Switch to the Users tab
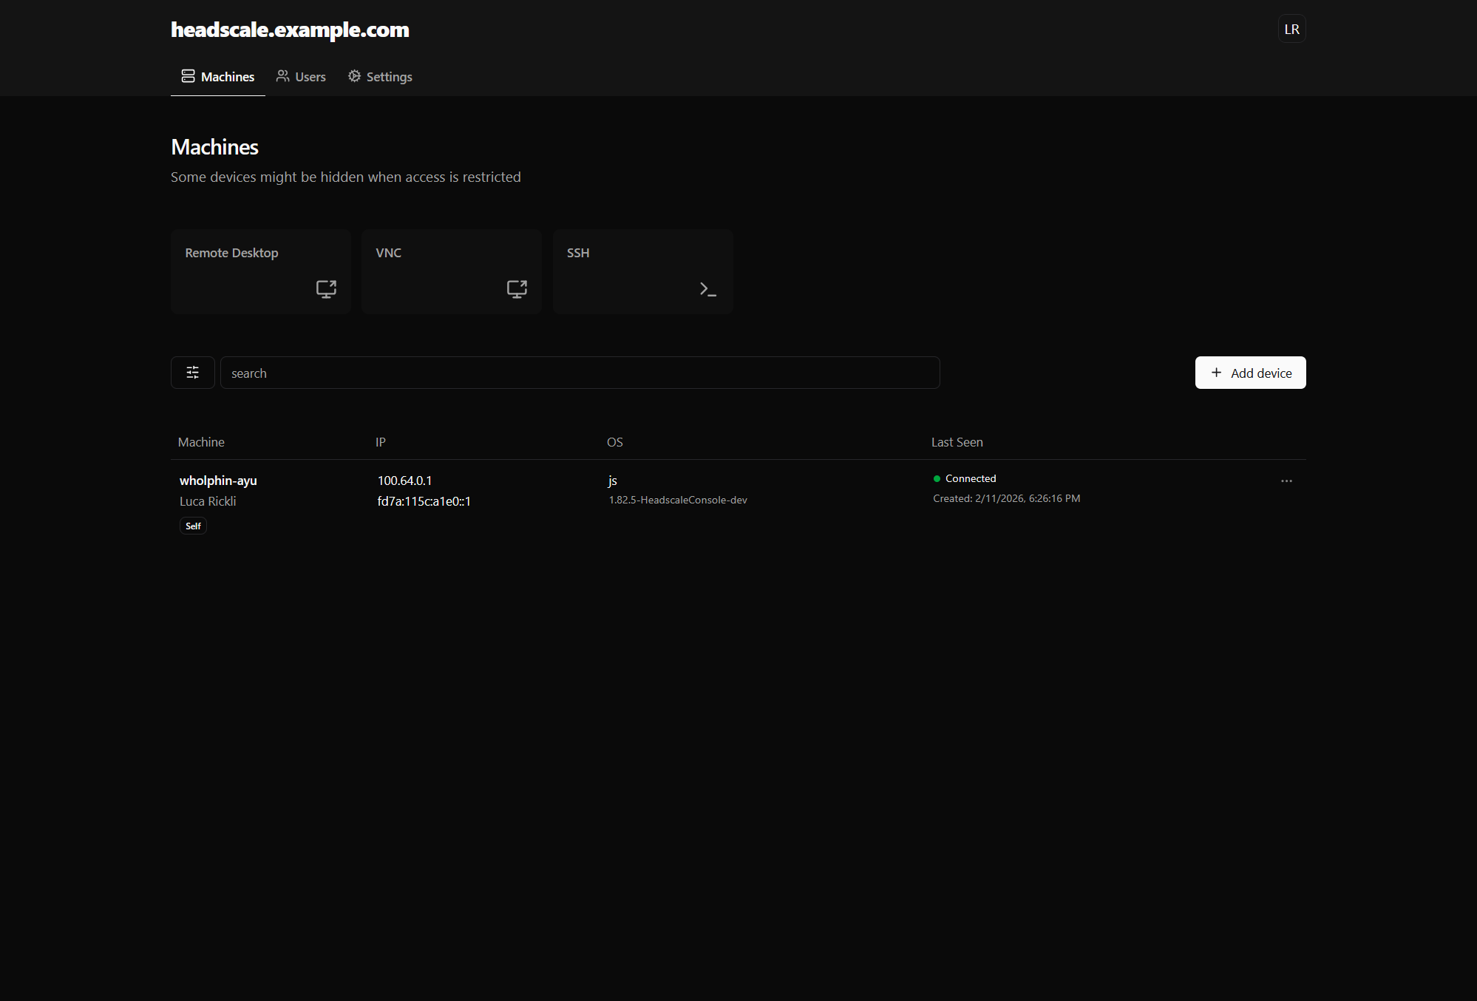Image resolution: width=1477 pixels, height=1001 pixels. pos(301,76)
